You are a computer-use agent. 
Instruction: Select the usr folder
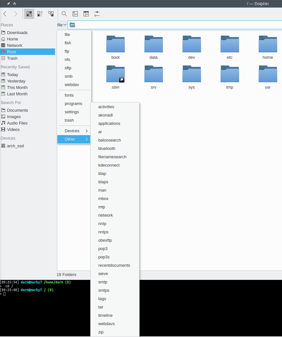tap(268, 77)
